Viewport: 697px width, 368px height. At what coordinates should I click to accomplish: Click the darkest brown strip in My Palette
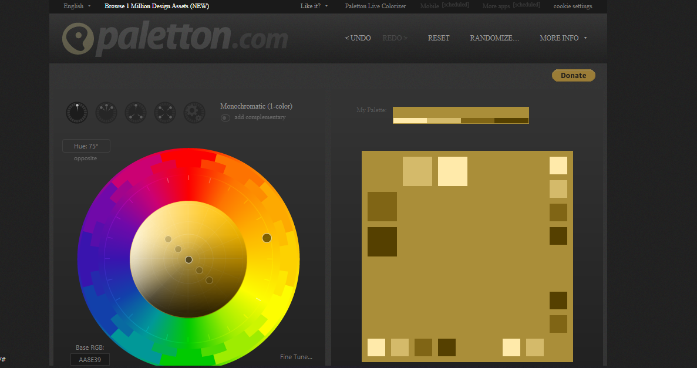[511, 120]
